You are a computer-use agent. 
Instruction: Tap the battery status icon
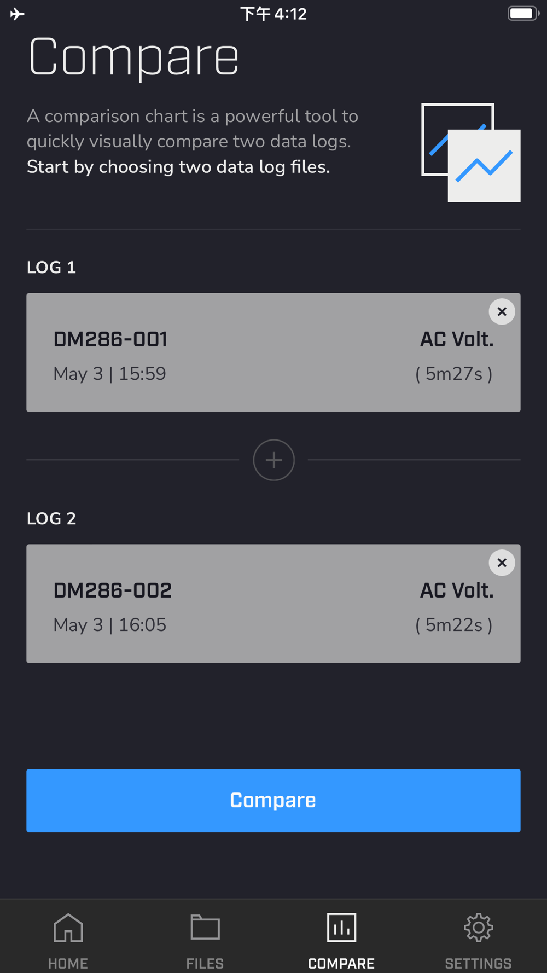523,13
